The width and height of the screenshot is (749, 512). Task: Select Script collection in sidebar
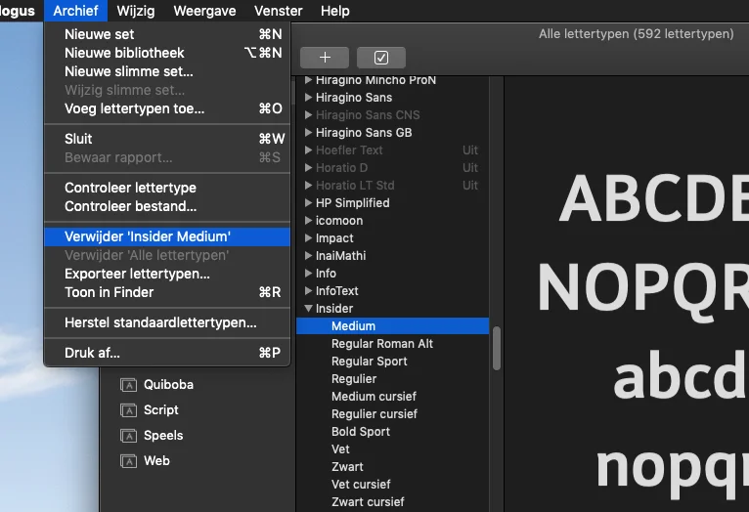click(x=161, y=409)
